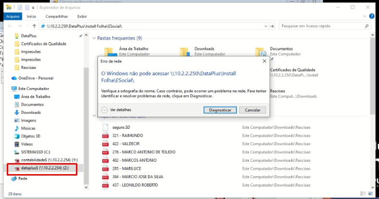Click navigation pane scroll down arrow

[86, 187]
